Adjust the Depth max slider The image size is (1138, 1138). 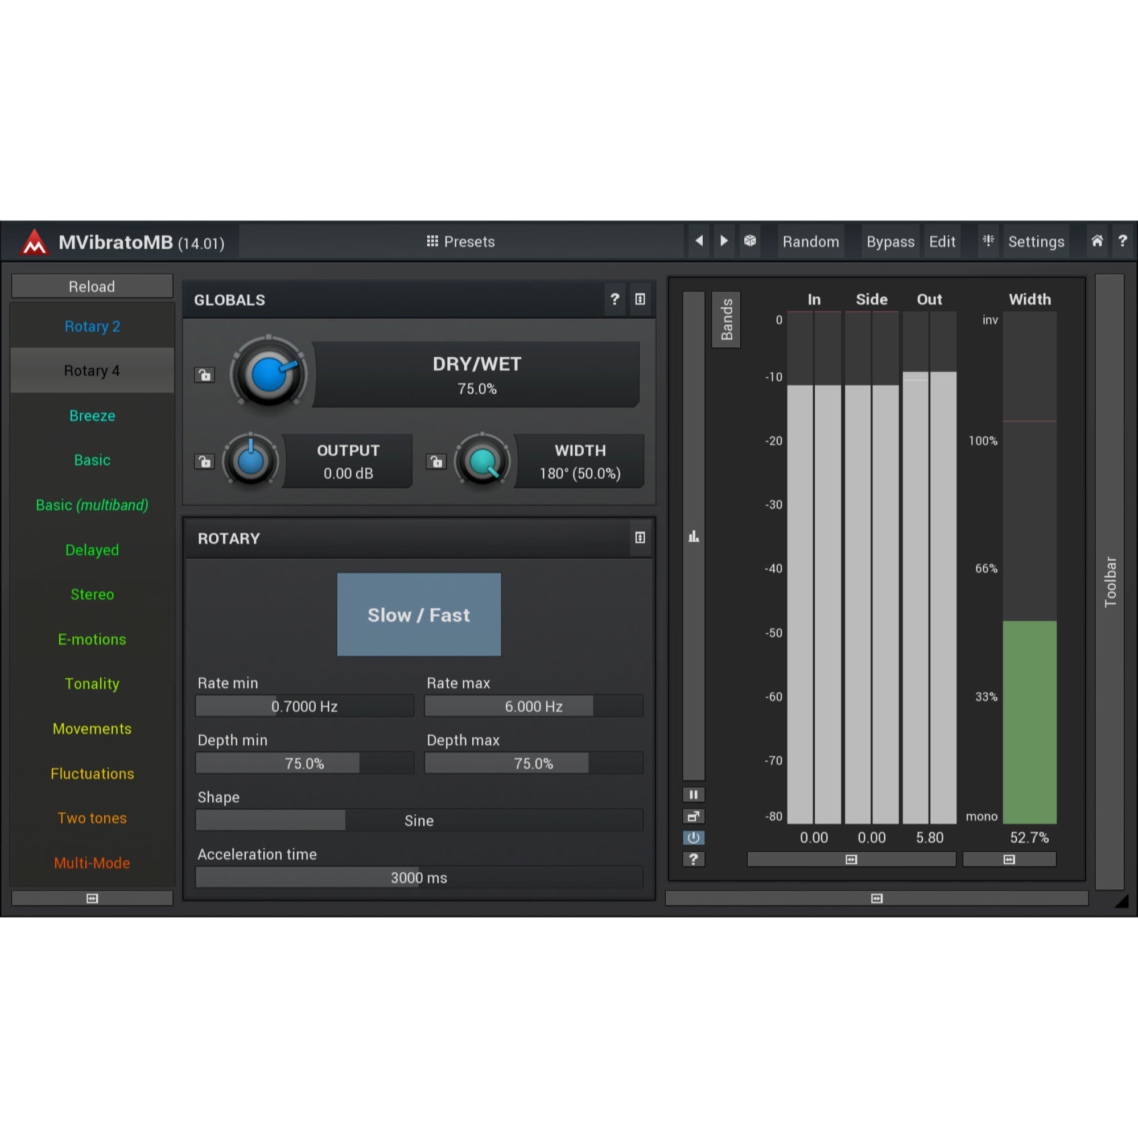pyautogui.click(x=534, y=763)
